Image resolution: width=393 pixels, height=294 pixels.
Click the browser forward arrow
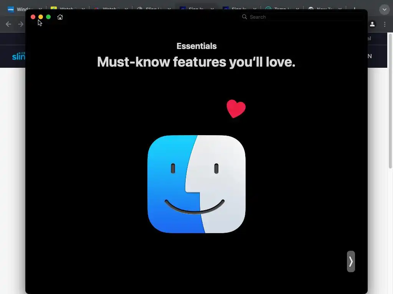(x=21, y=24)
